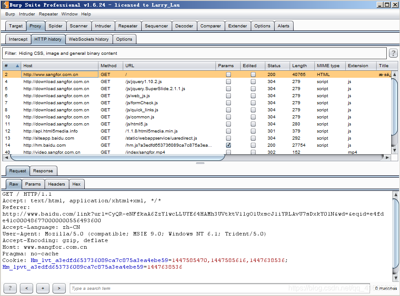Viewport: 400px width, 296px height.
Task: Click the search term input field
Action: click(x=219, y=288)
